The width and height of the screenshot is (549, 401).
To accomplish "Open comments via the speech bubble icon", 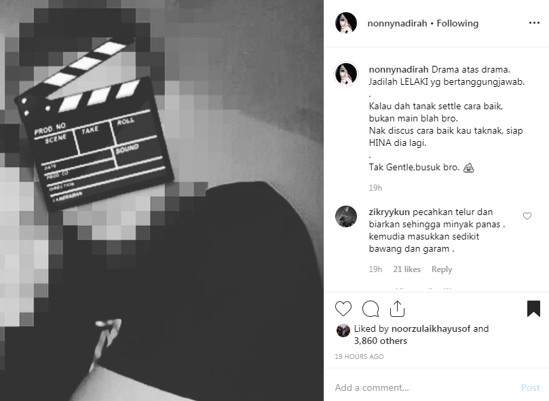I will [371, 309].
